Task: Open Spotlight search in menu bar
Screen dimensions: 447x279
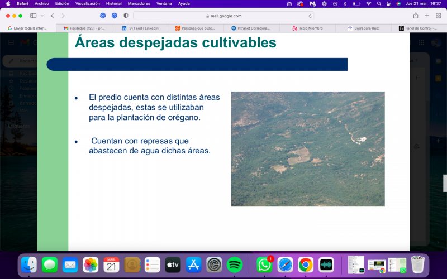Action: point(379,4)
